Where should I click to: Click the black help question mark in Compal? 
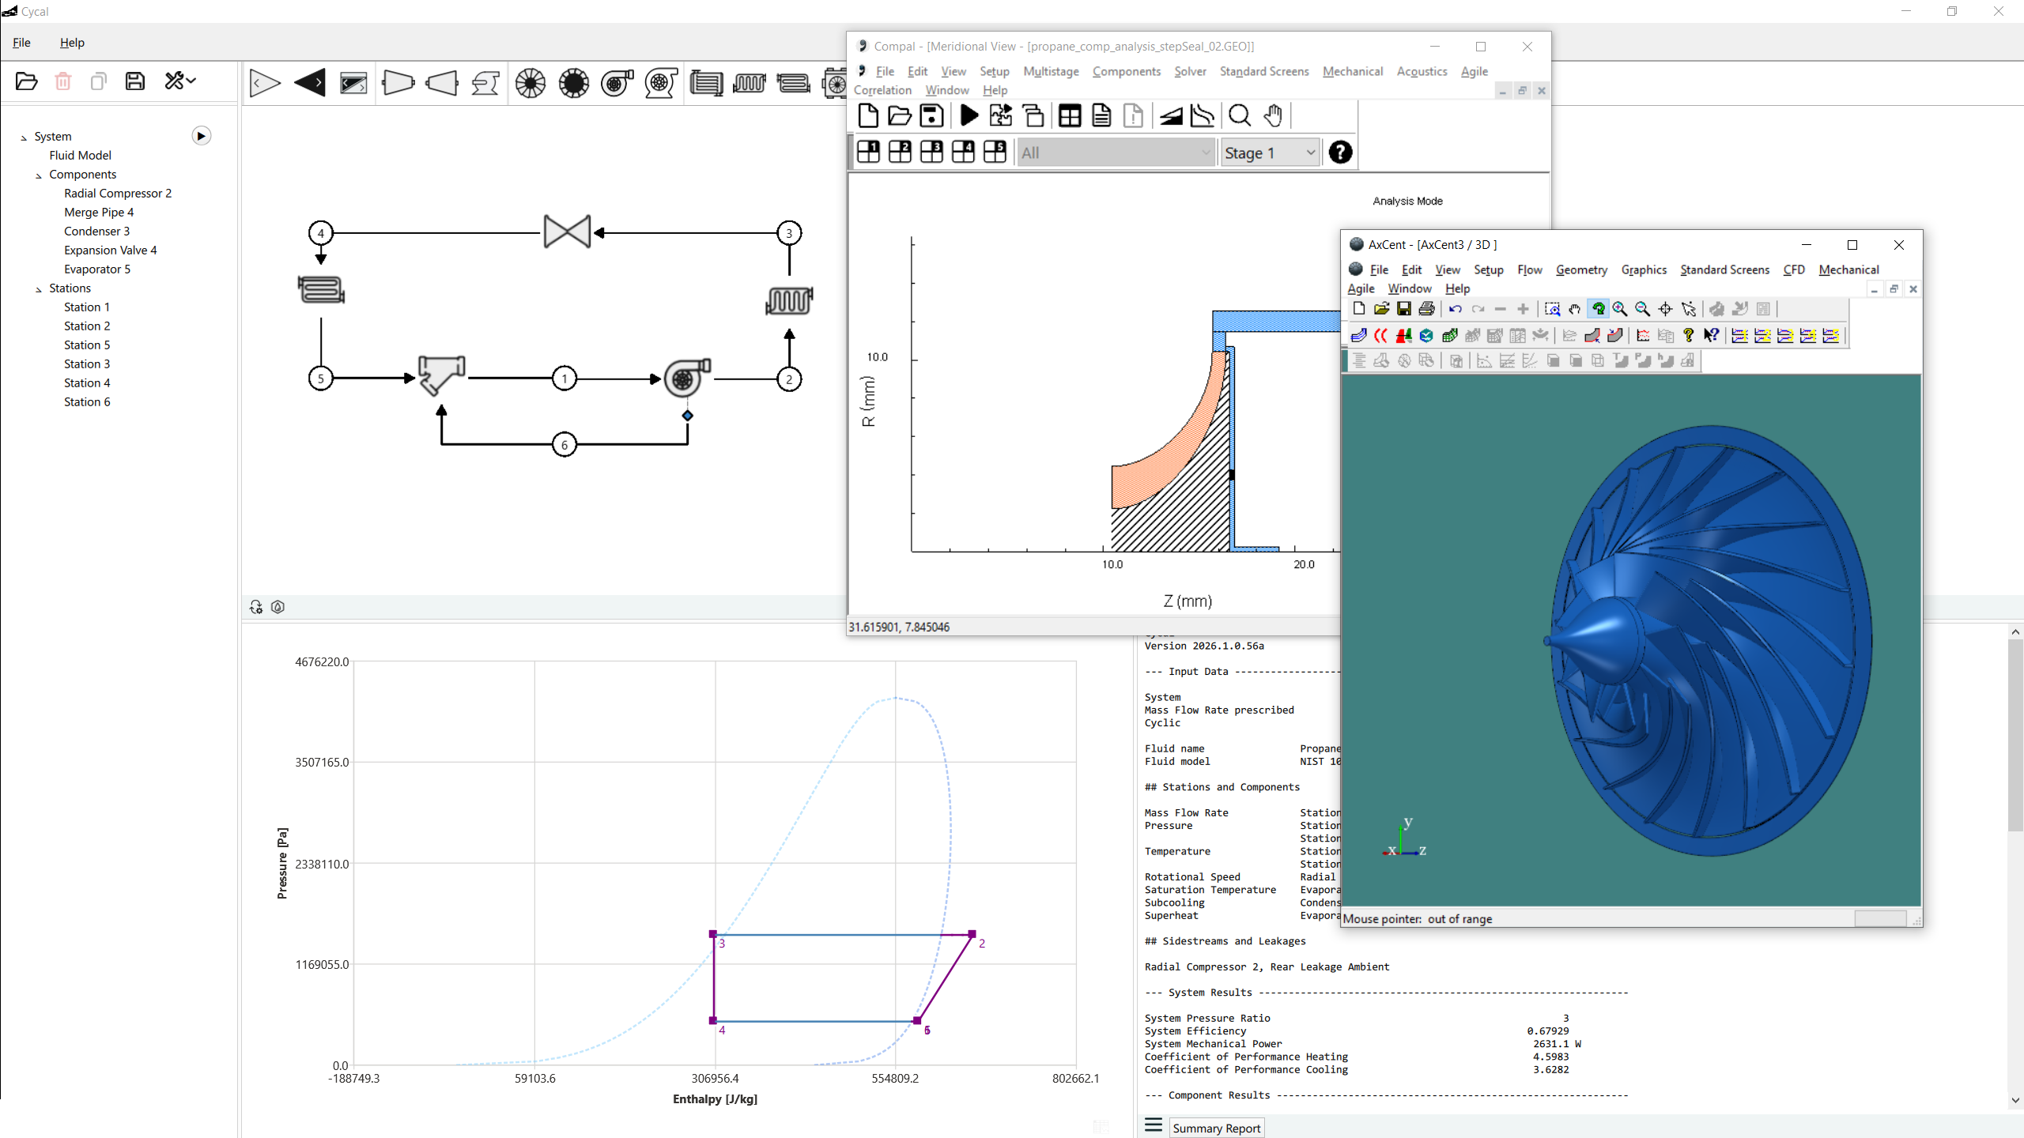1339,153
